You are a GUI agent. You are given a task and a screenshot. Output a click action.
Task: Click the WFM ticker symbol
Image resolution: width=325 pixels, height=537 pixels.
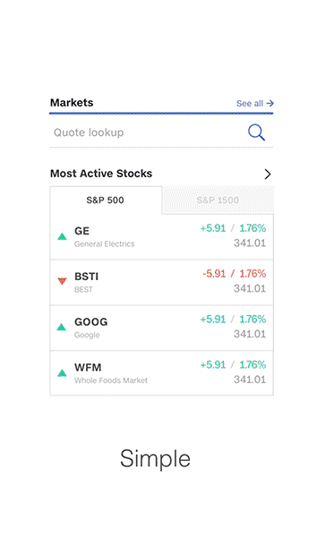[x=88, y=368]
